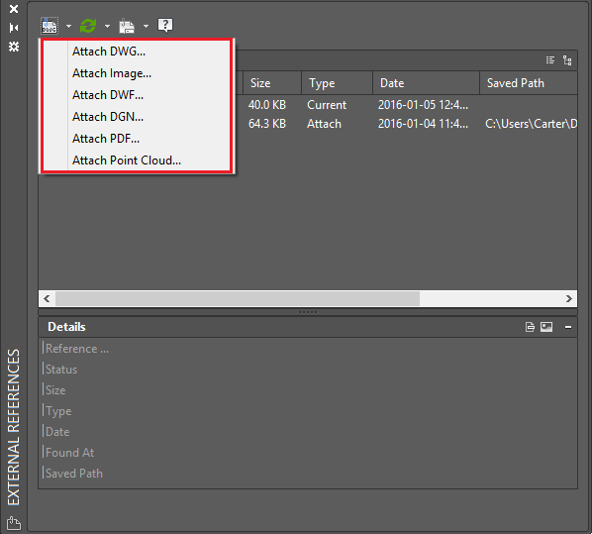
Task: Click the Saved Path detail row
Action: point(308,474)
